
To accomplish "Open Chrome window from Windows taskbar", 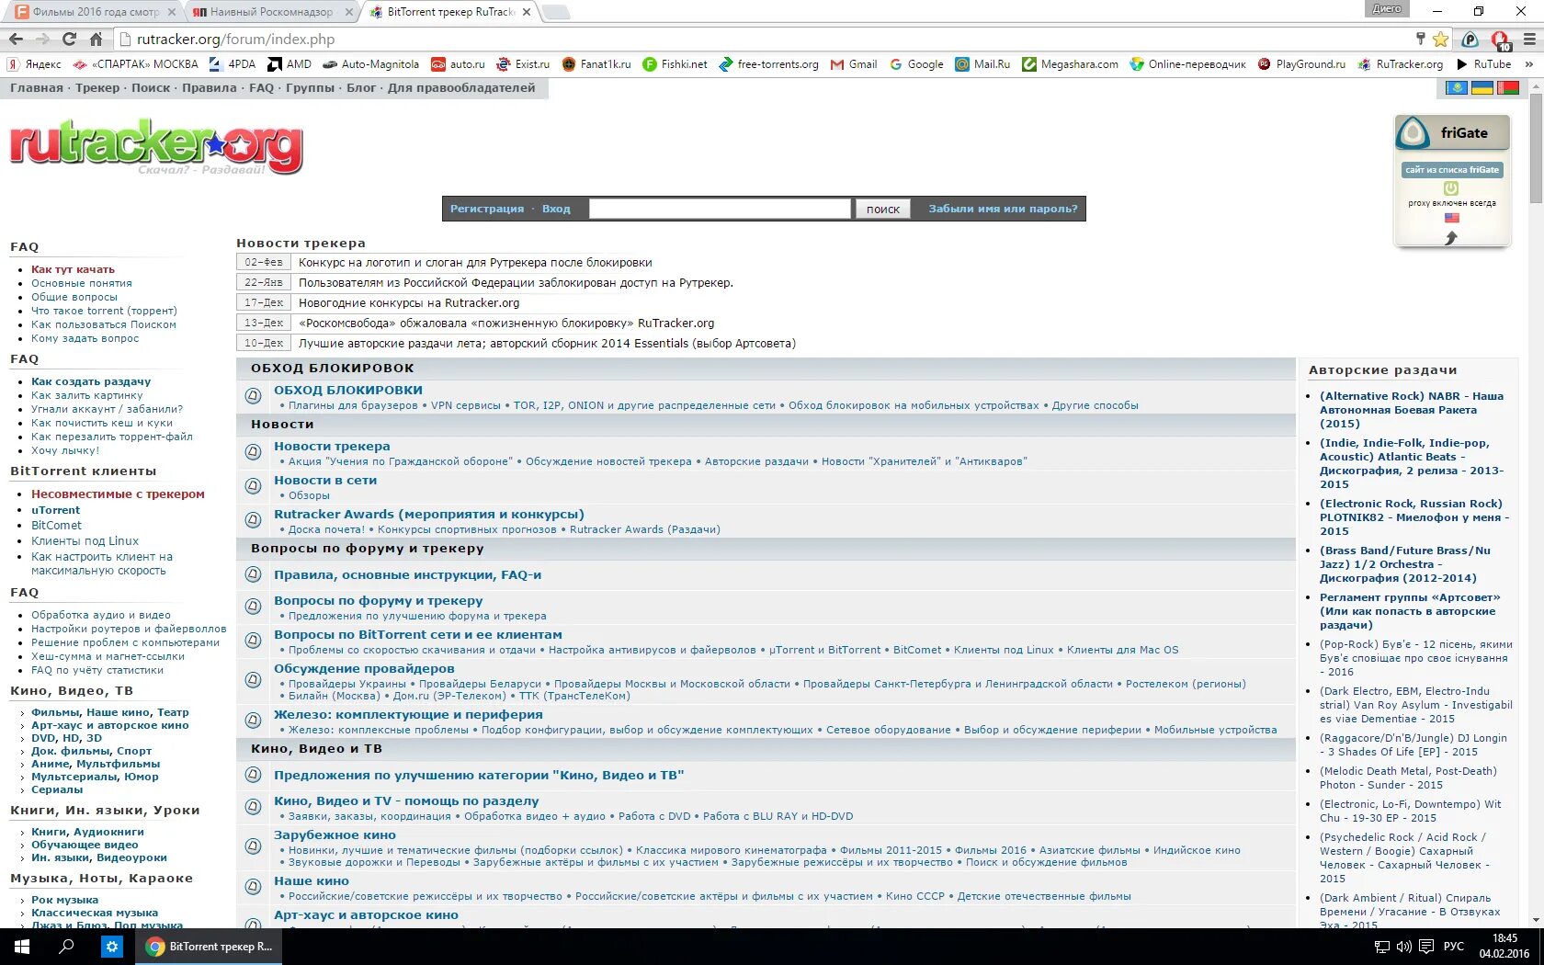I will point(210,947).
